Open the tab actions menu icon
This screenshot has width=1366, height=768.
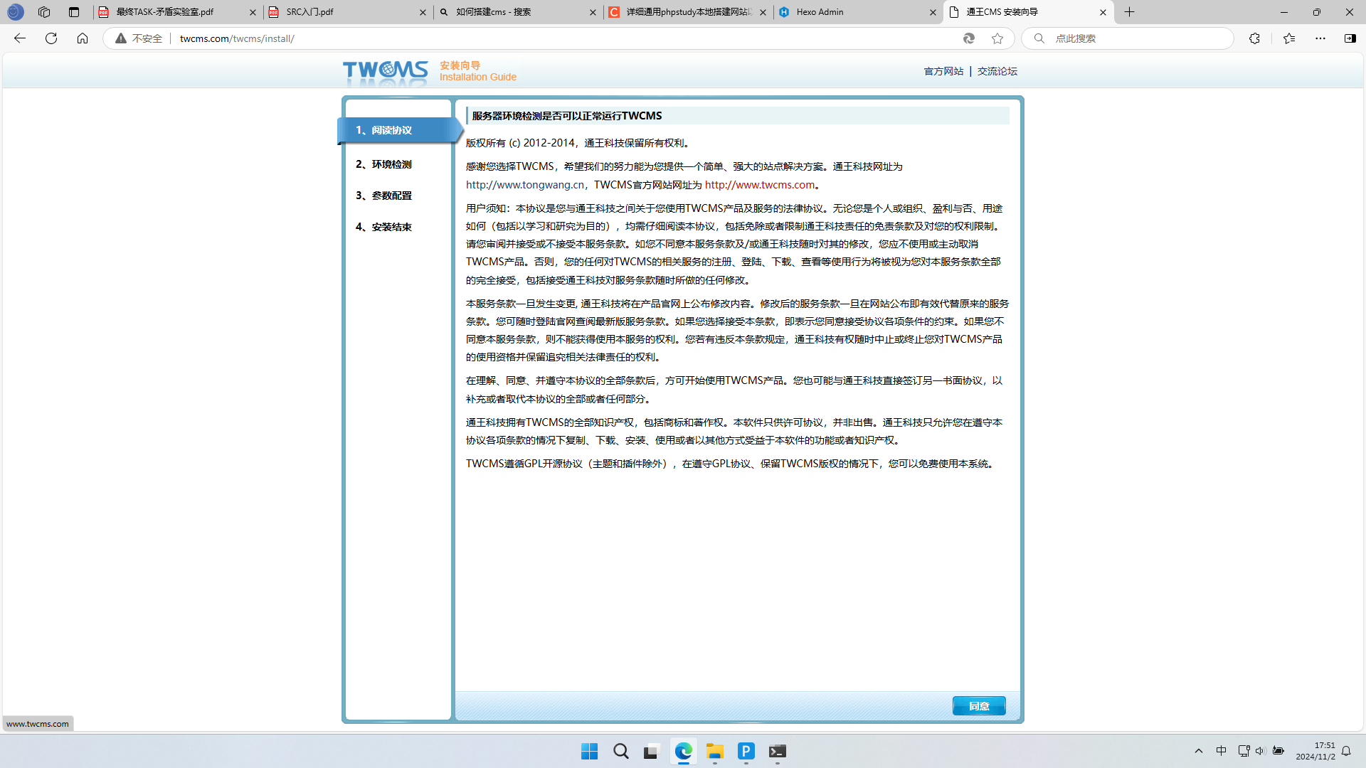(74, 12)
